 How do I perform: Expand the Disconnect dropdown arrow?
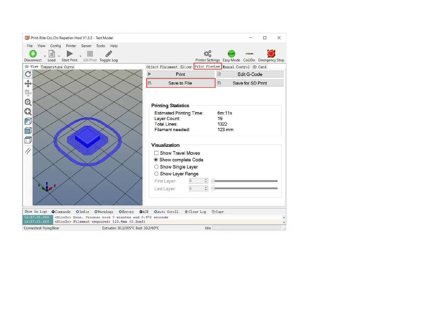(x=45, y=56)
